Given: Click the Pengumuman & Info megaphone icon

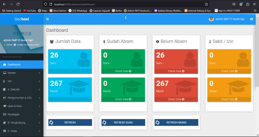Looking at the screenshot, I should point(5,98).
